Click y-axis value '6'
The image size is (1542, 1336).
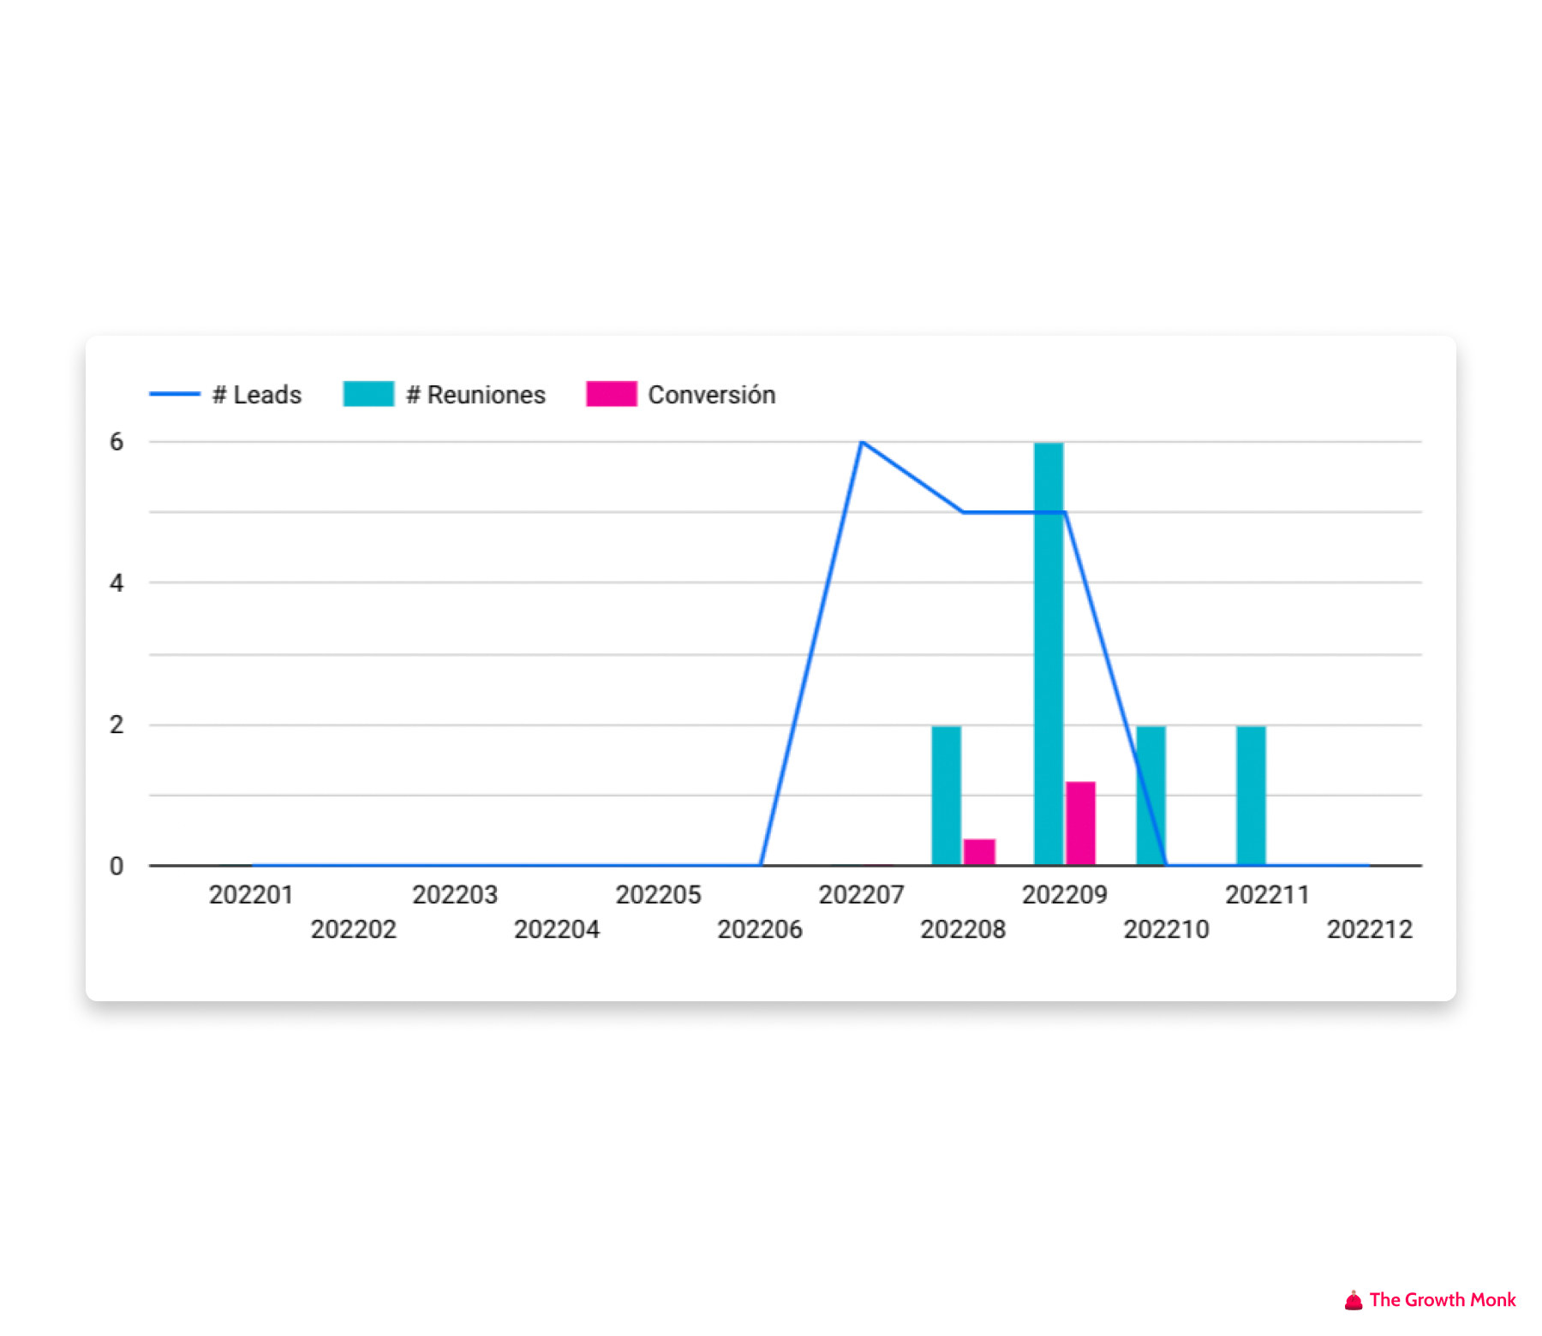(x=117, y=442)
